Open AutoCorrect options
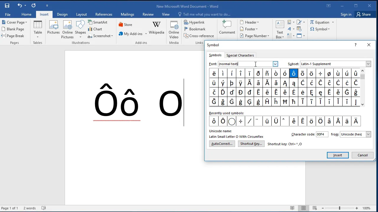Image resolution: width=378 pixels, height=212 pixels. 222,144
